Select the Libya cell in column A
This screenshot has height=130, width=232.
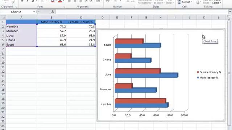tap(21, 35)
